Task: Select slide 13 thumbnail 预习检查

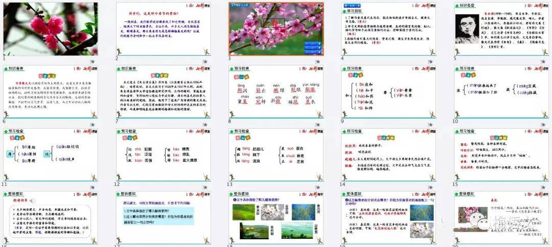Action: click(276, 155)
